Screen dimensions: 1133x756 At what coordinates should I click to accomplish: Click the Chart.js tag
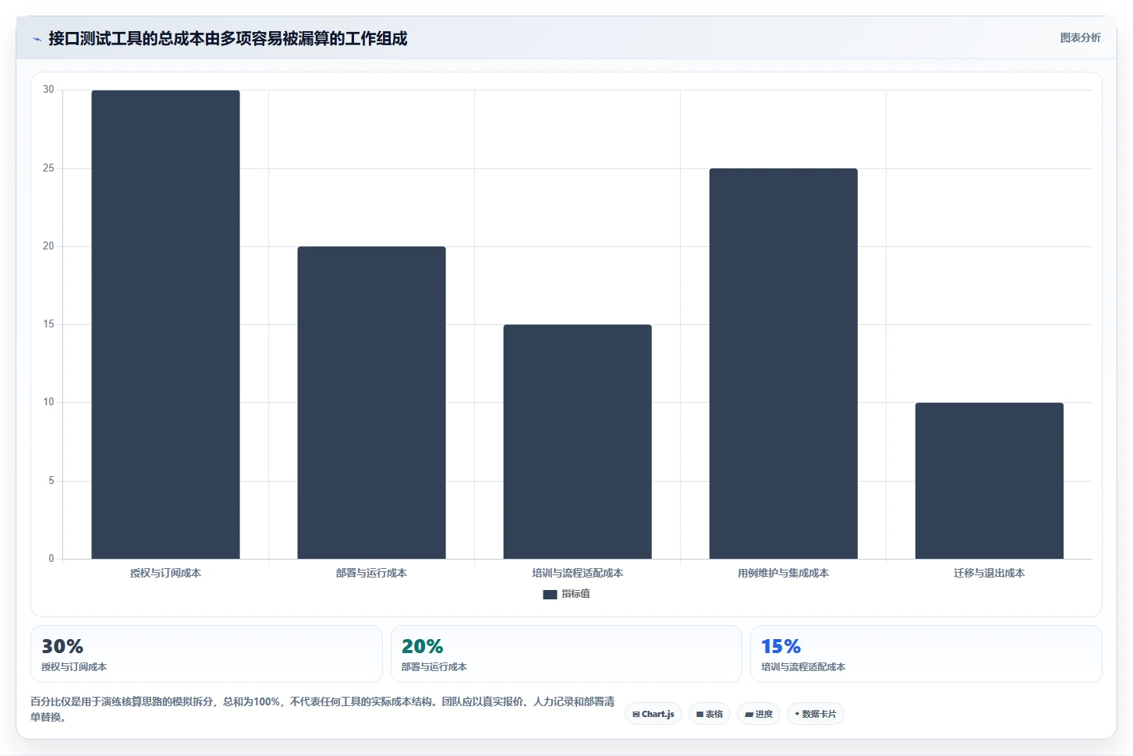pos(653,714)
